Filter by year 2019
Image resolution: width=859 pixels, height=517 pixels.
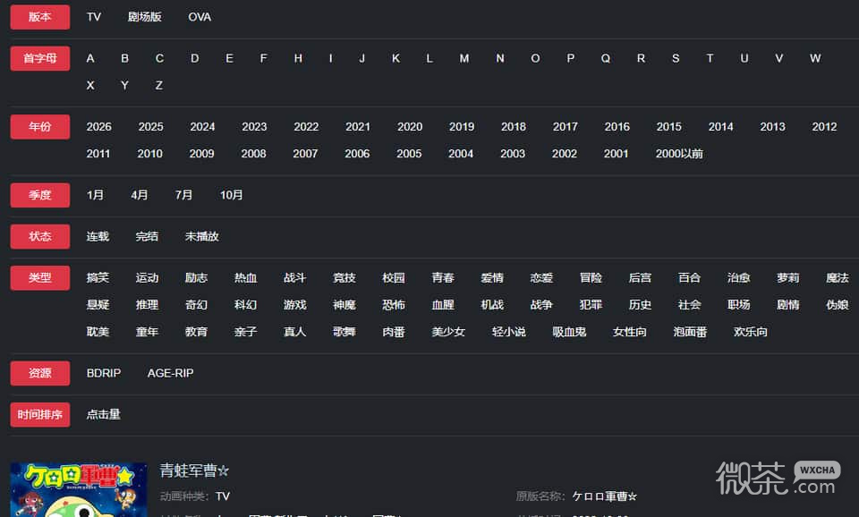pos(462,126)
